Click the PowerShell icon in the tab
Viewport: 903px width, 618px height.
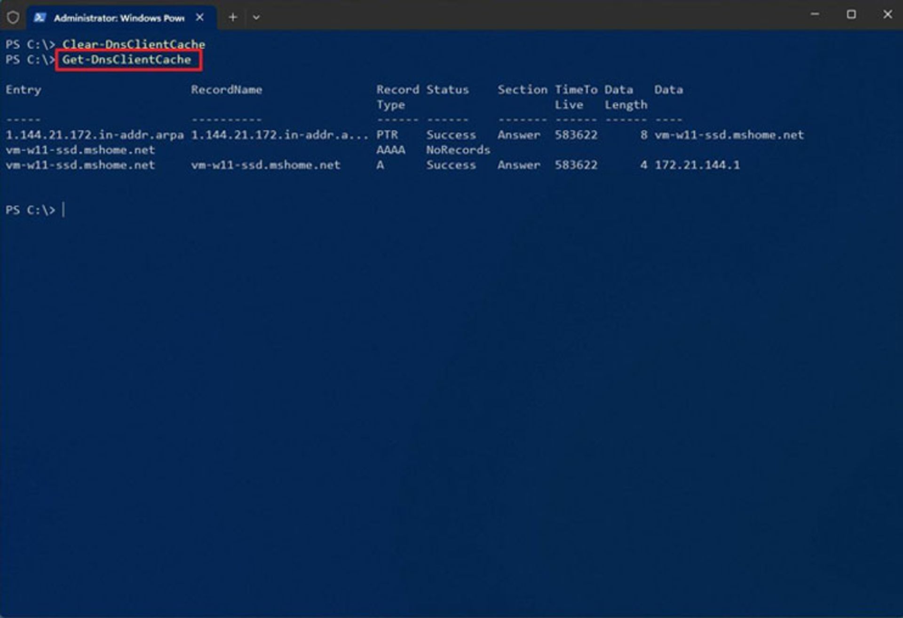pos(40,17)
